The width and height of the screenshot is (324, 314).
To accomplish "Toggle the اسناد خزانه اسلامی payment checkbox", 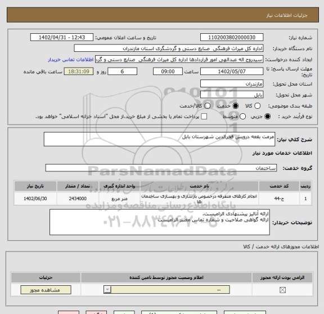I will [x=204, y=116].
